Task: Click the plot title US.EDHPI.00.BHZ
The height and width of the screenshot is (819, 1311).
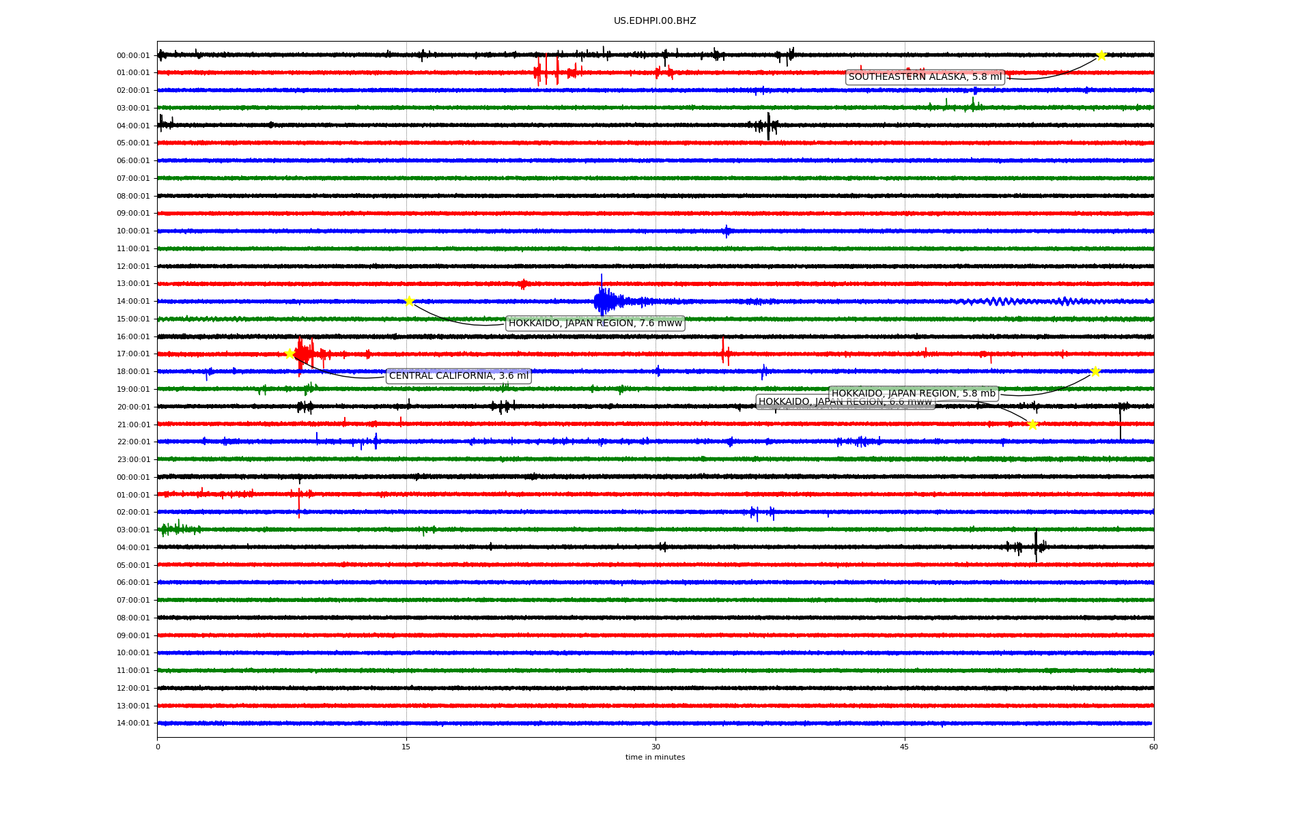Action: click(x=654, y=21)
